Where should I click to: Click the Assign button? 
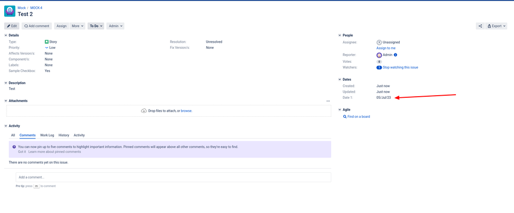pos(62,26)
